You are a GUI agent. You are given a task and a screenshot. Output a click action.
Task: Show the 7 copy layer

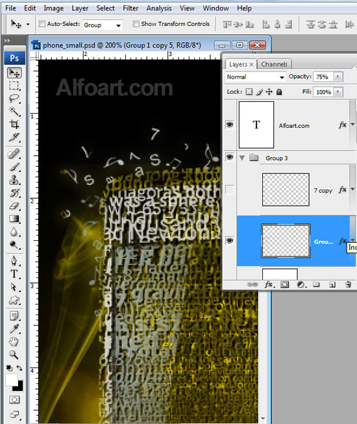(x=230, y=190)
